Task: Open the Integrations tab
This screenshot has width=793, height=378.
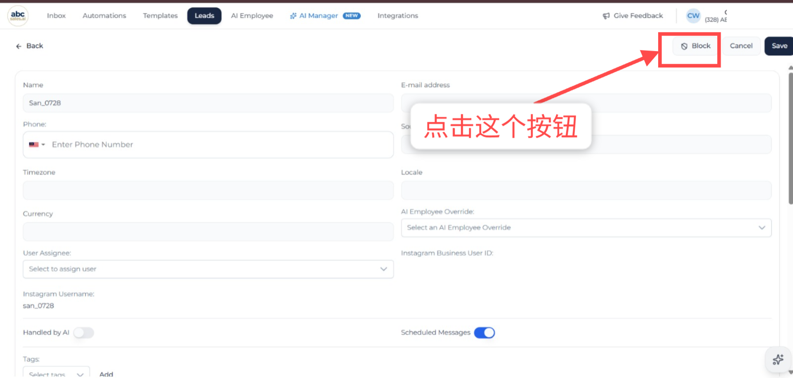Action: pyautogui.click(x=397, y=16)
